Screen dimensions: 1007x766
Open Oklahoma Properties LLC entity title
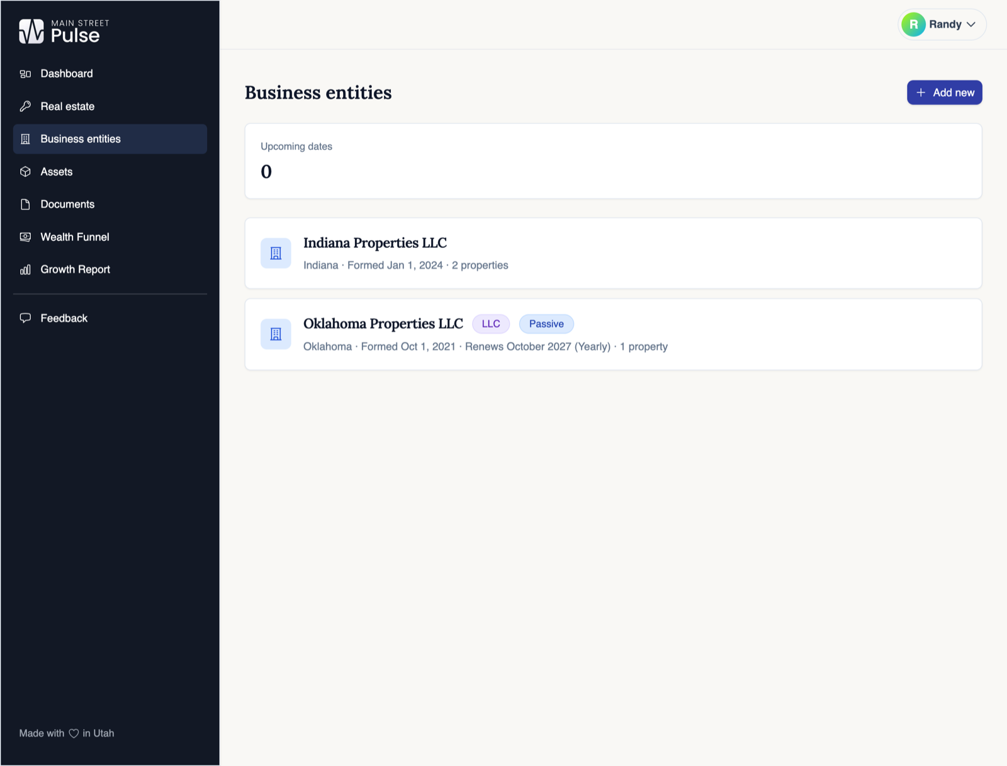click(383, 324)
